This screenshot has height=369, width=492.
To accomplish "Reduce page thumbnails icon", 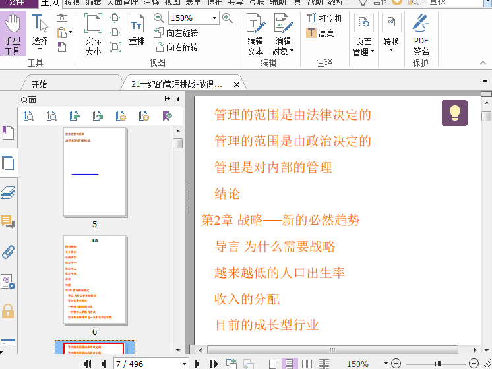I will pyautogui.click(x=51, y=116).
